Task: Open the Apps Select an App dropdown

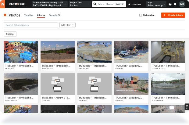Action: coord(156,4)
